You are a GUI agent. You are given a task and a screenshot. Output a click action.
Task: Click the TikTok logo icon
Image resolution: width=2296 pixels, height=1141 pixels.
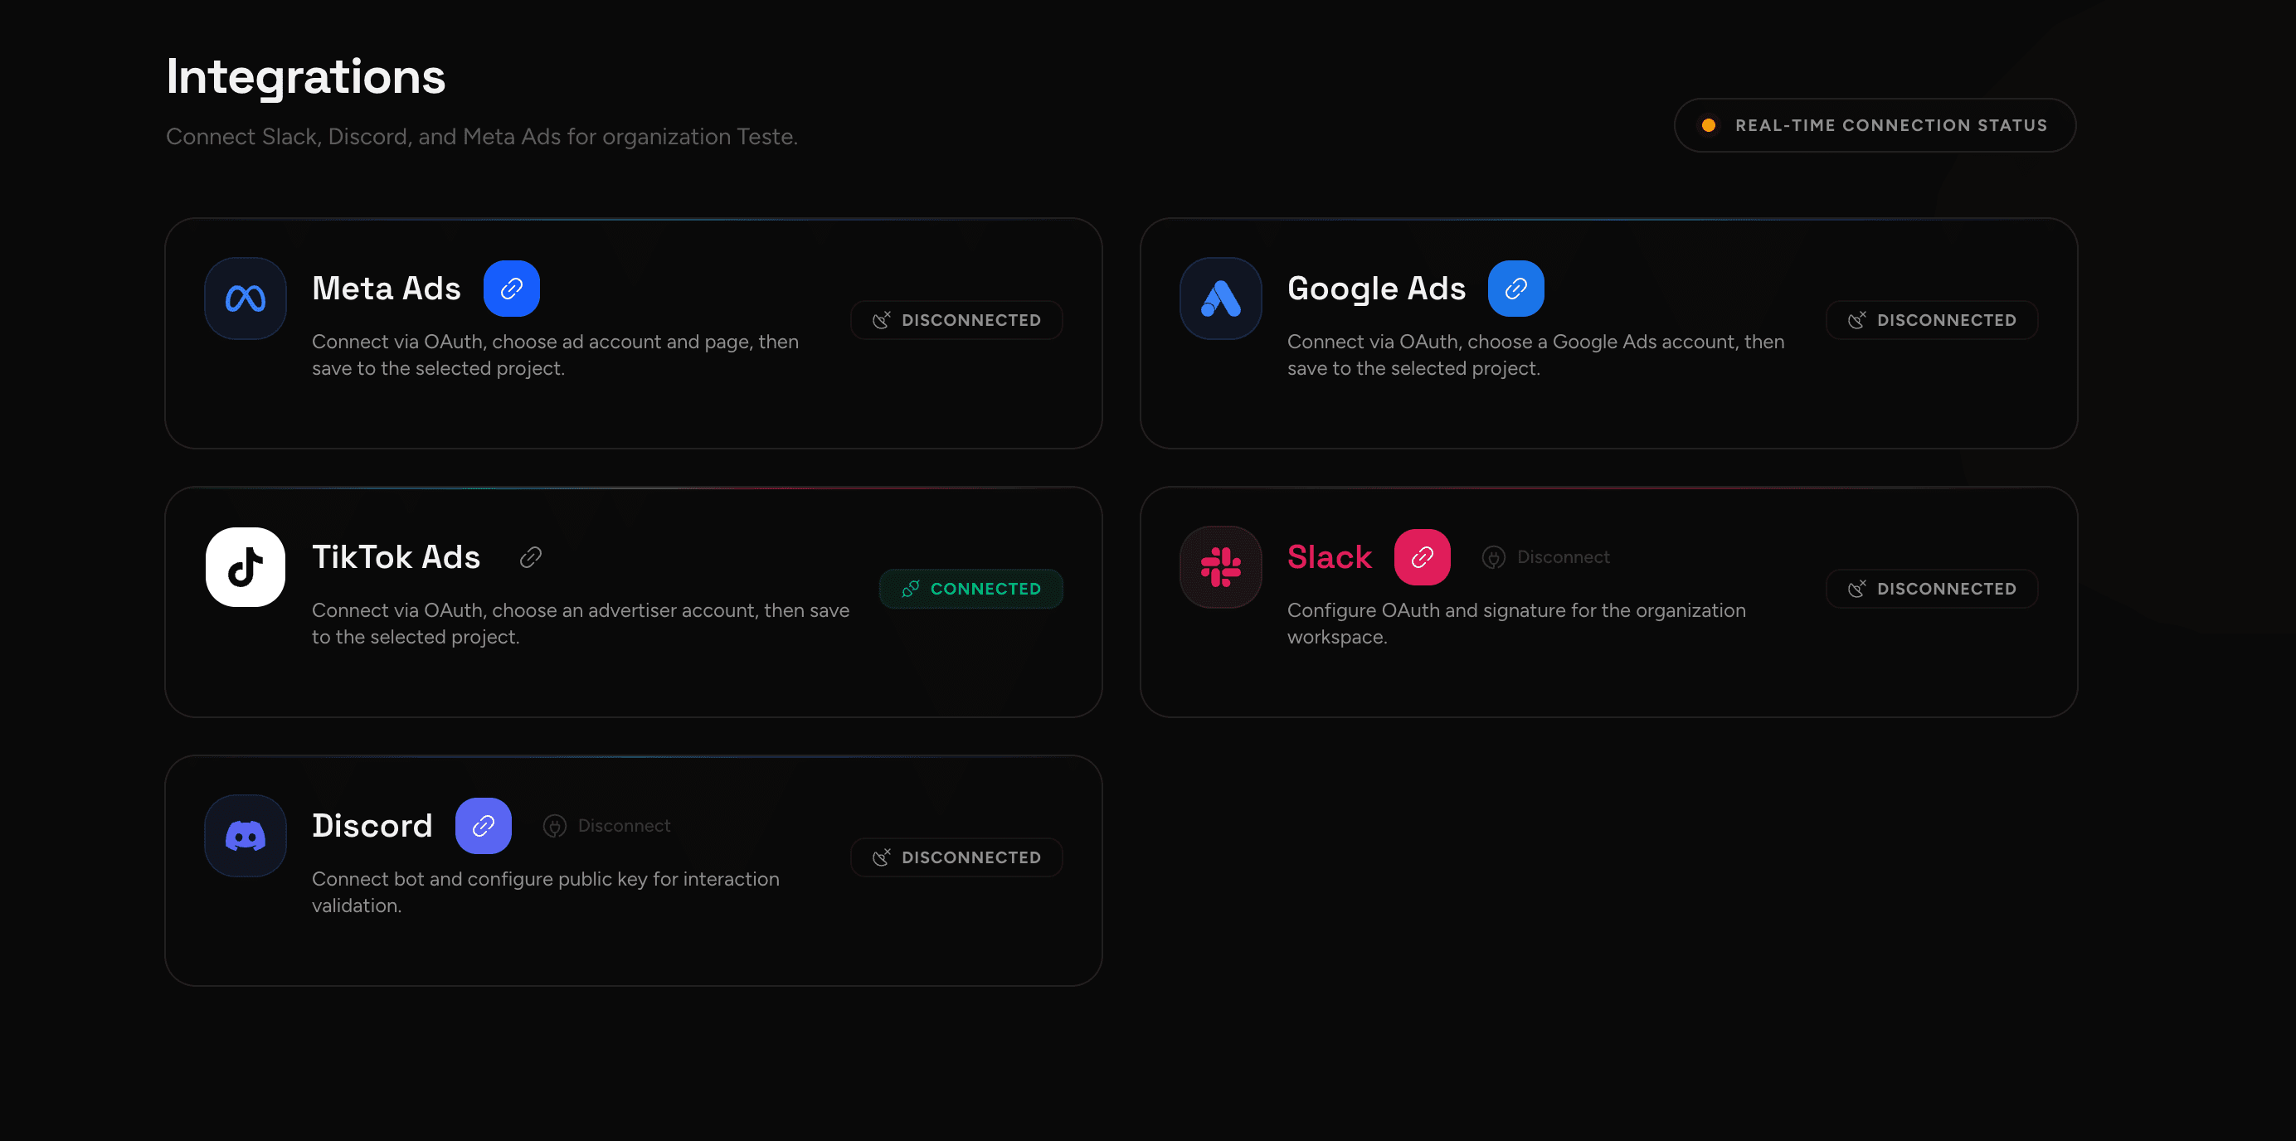245,567
